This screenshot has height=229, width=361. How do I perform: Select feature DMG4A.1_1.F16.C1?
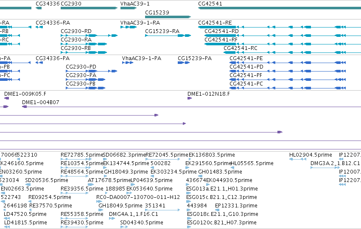134,214
